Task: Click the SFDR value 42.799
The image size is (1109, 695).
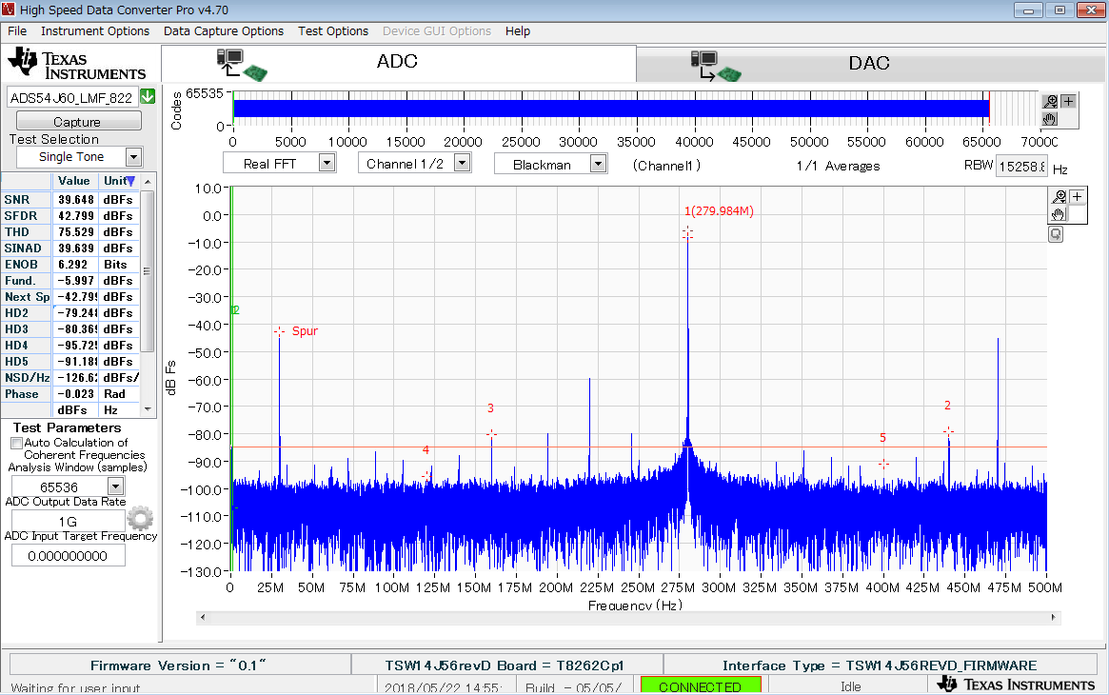Action: click(76, 216)
